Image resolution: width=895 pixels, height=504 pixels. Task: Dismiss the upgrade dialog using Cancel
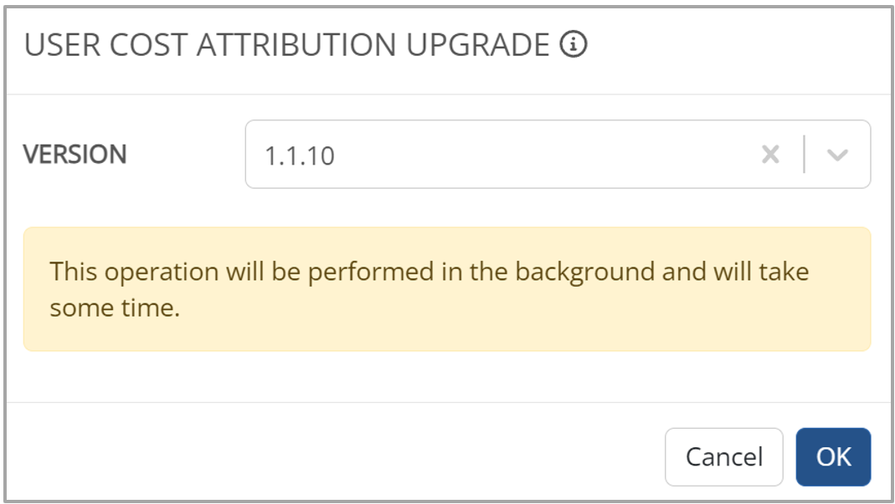(x=723, y=457)
